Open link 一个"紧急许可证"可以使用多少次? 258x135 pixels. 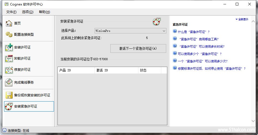click(x=202, y=61)
